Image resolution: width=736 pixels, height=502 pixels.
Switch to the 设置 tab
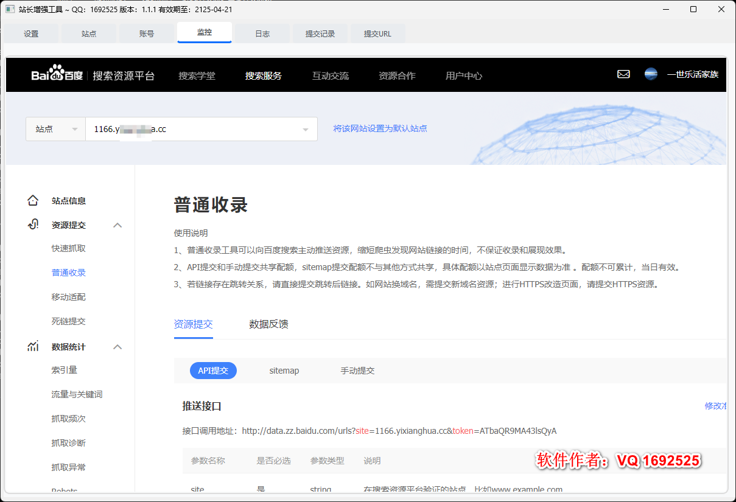(x=31, y=33)
